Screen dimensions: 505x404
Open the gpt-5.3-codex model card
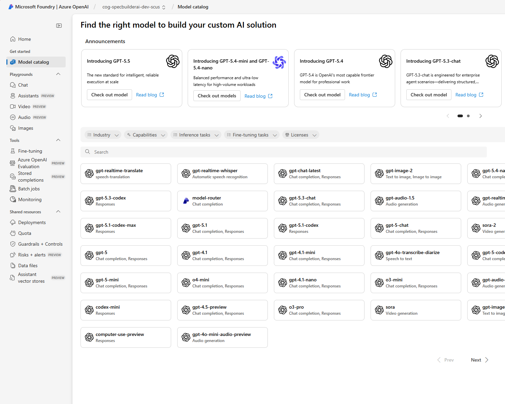(x=126, y=201)
